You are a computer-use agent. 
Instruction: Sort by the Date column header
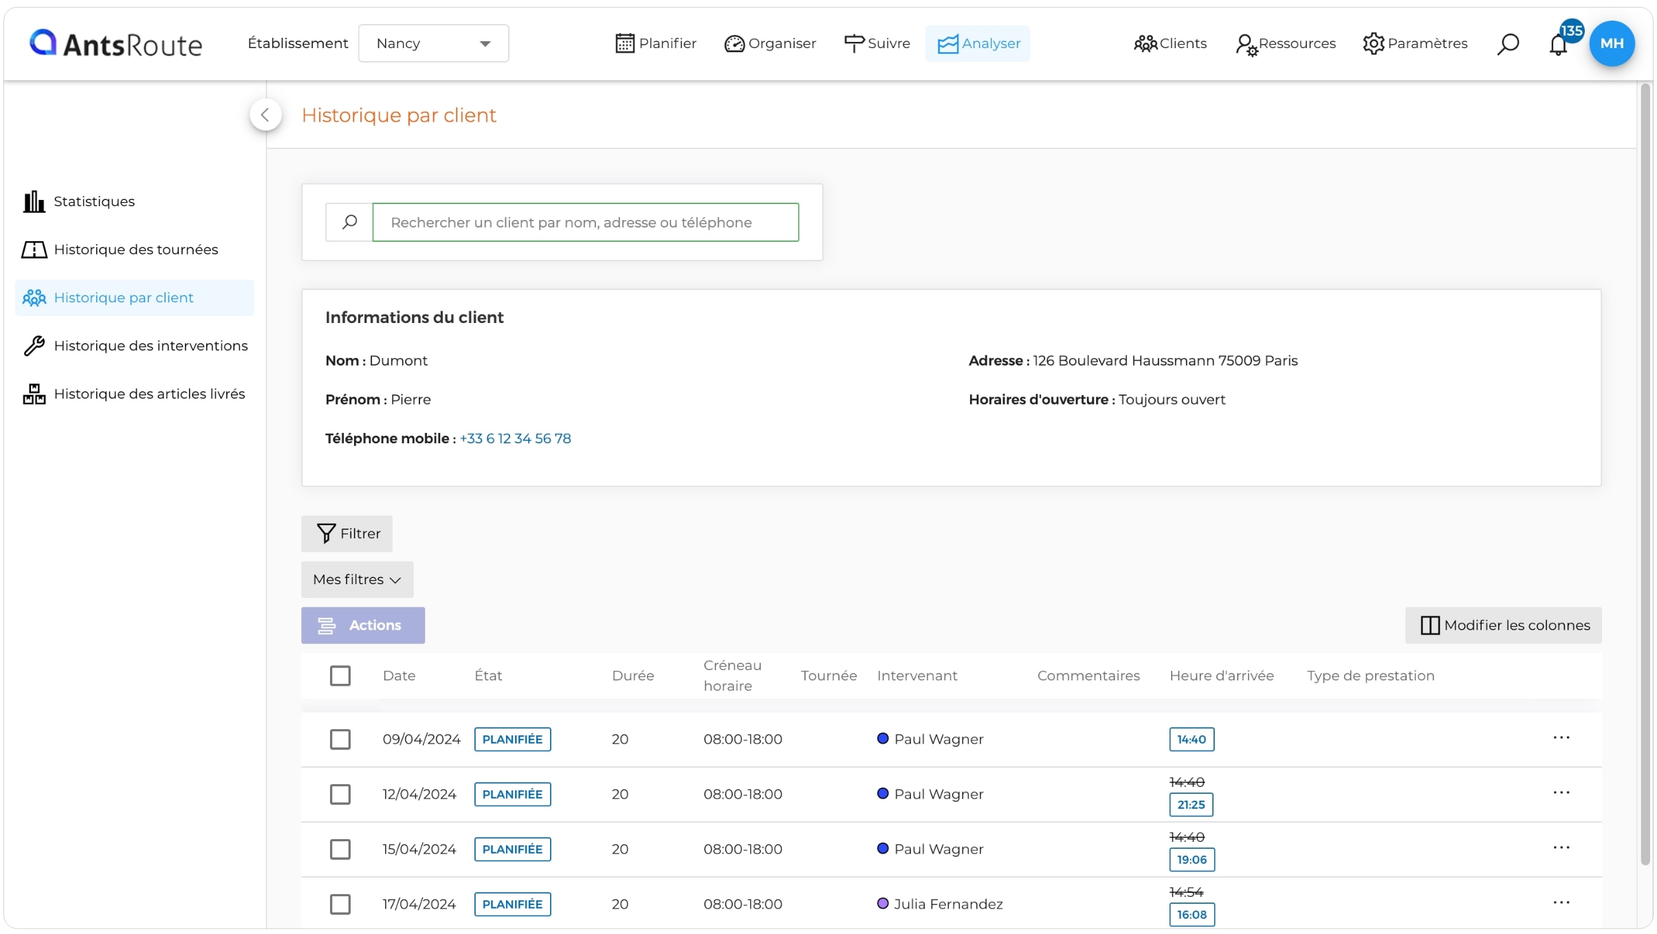point(399,676)
